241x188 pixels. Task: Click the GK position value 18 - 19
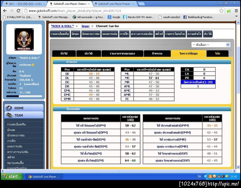[94, 74]
